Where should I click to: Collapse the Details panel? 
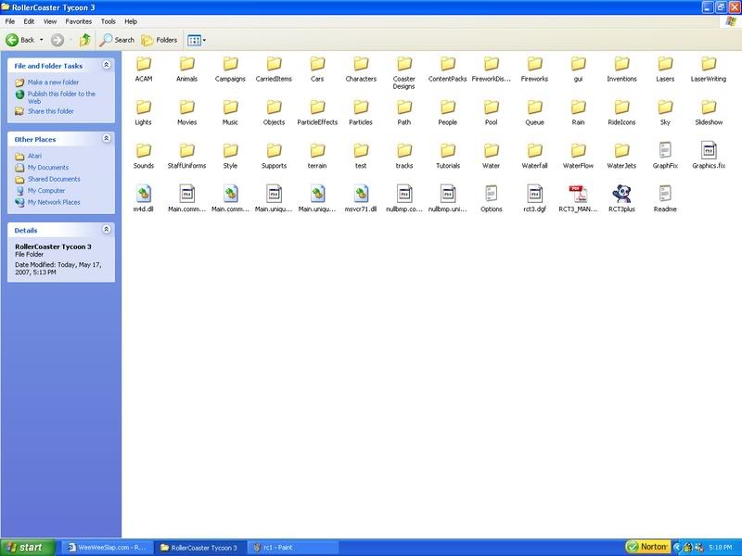click(x=107, y=229)
